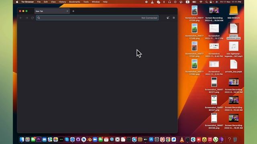The height and width of the screenshot is (144, 257).
Task: Select Screenshot 13.17 PM file on desktop
Action: click(x=214, y=32)
